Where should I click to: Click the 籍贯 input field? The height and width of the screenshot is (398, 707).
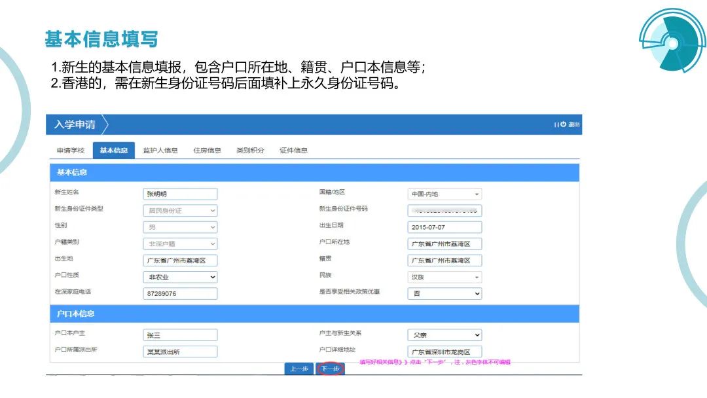click(444, 261)
